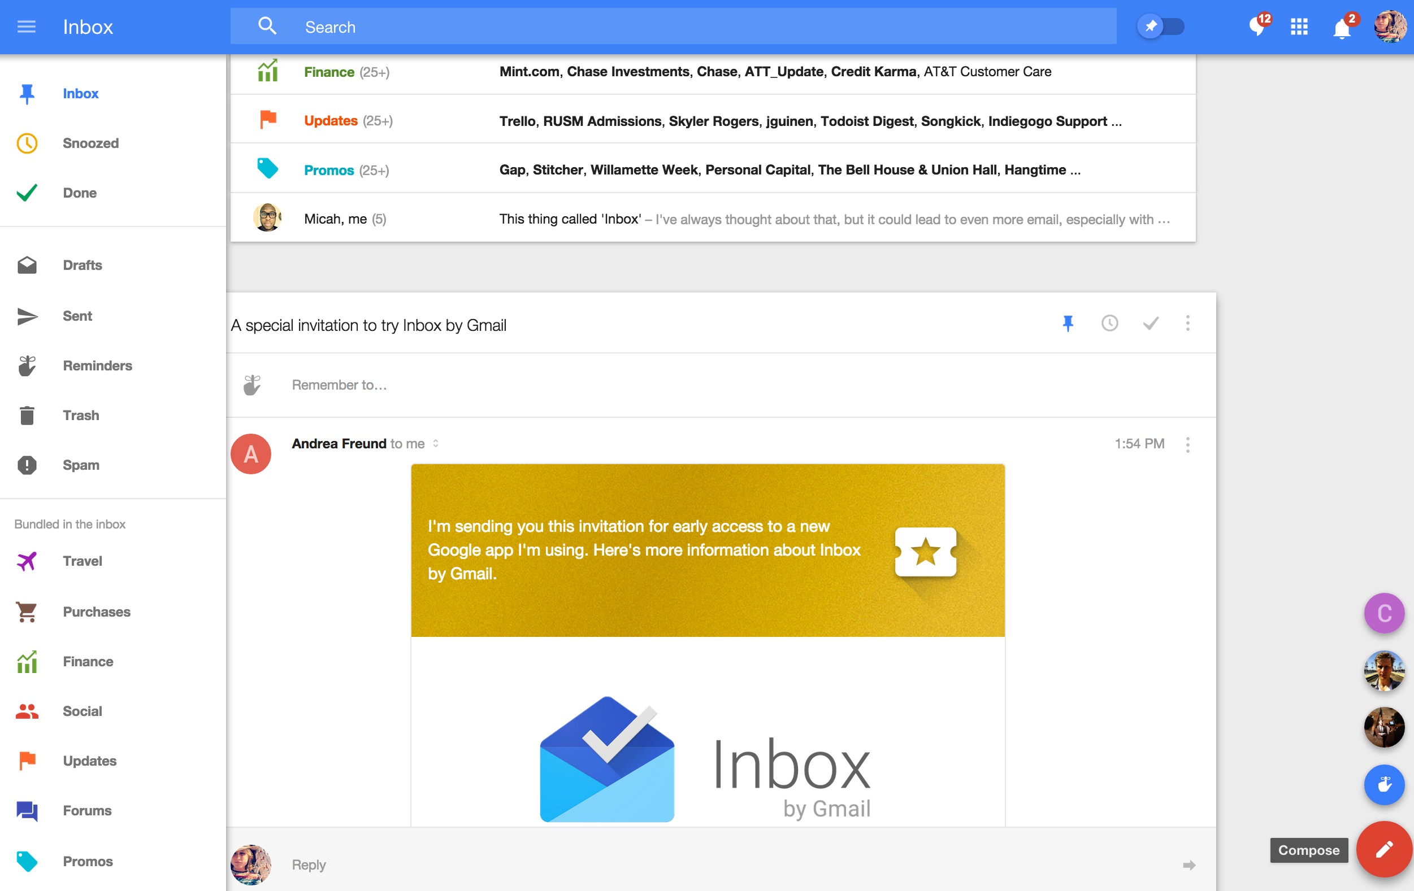Open the hamburger main menu
Screen dimensions: 1414x891
[x=27, y=27]
